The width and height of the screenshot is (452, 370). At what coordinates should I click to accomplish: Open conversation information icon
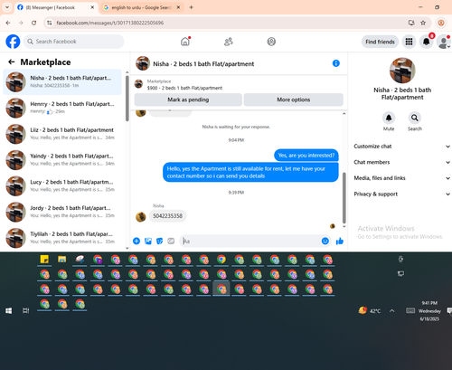[336, 63]
